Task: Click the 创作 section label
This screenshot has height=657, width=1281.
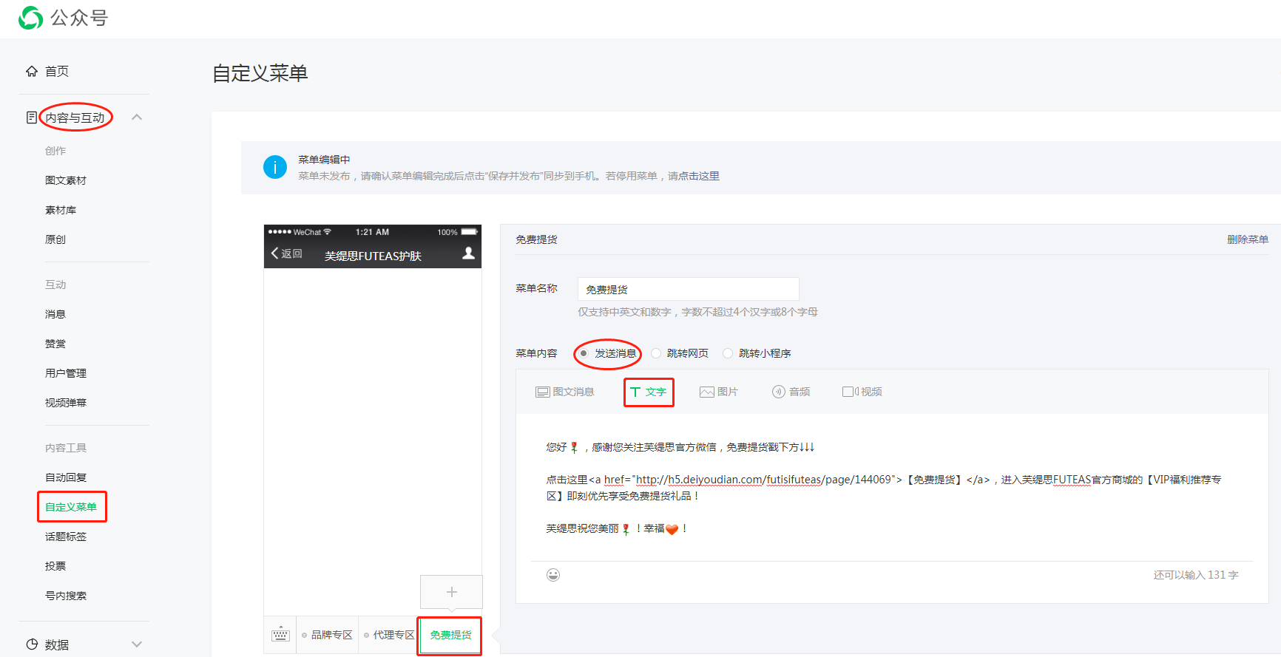Action: pyautogui.click(x=55, y=151)
